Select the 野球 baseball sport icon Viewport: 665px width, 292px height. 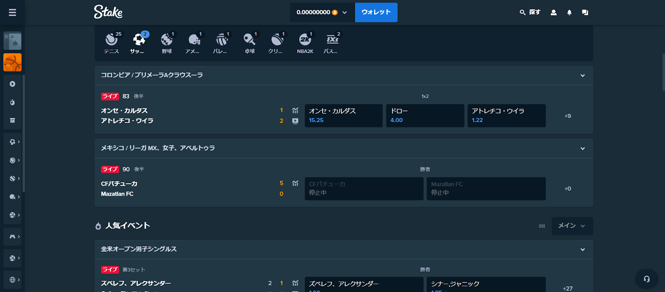(x=167, y=43)
